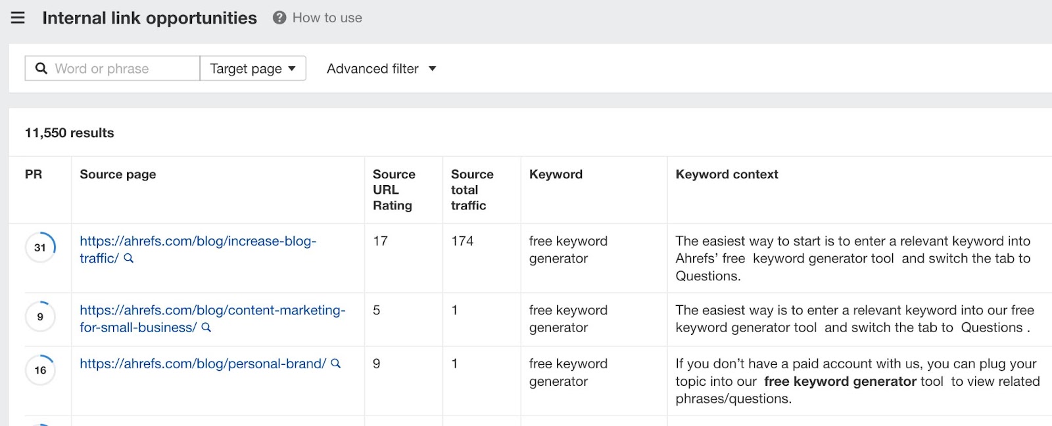
Task: Click the PR 9 circle indicator
Action: click(40, 316)
